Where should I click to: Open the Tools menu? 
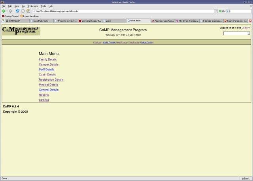(43, 6)
